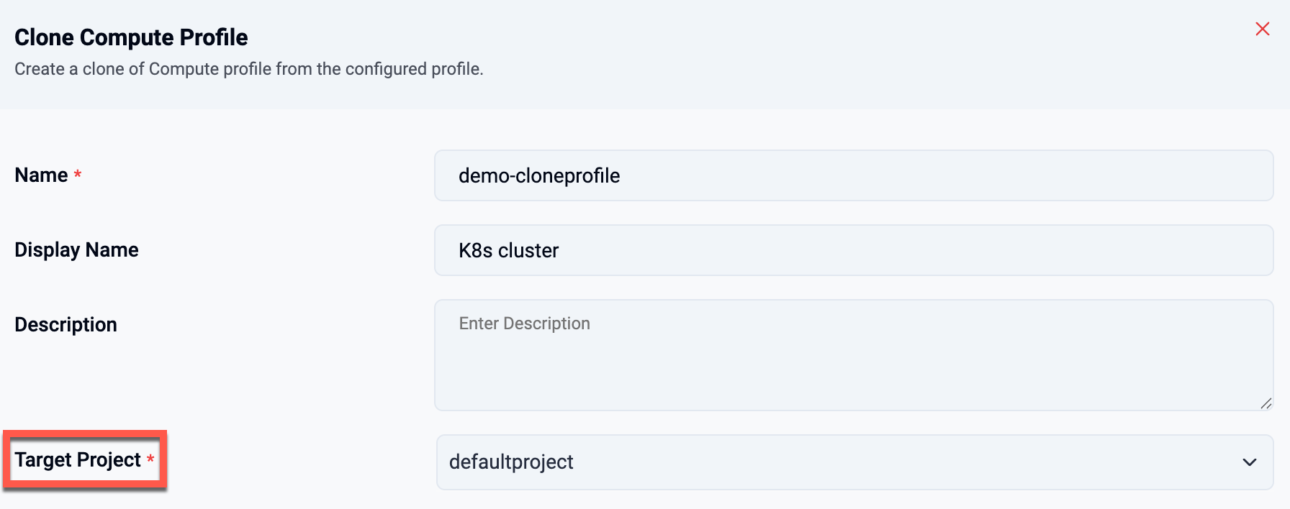Click the defaultproject dropdown value text
The height and width of the screenshot is (509, 1290).
click(511, 462)
